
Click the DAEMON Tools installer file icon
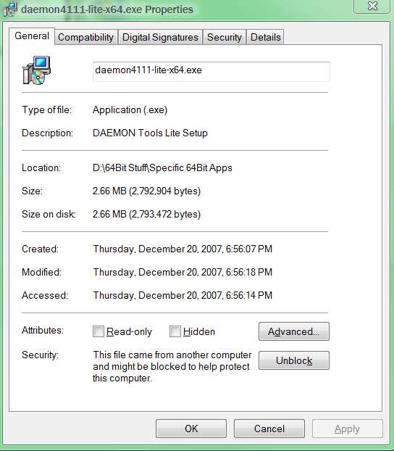(x=36, y=70)
